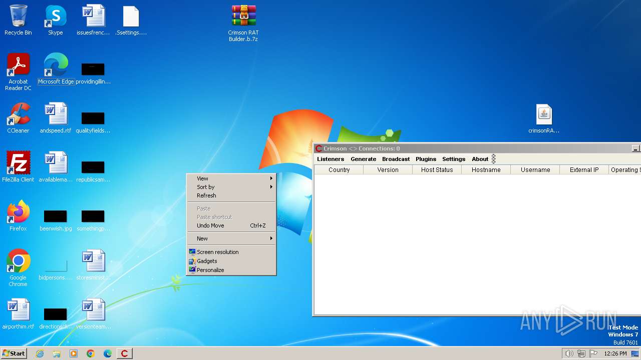641x360 pixels.
Task: Expand the View submenu
Action: click(231, 178)
